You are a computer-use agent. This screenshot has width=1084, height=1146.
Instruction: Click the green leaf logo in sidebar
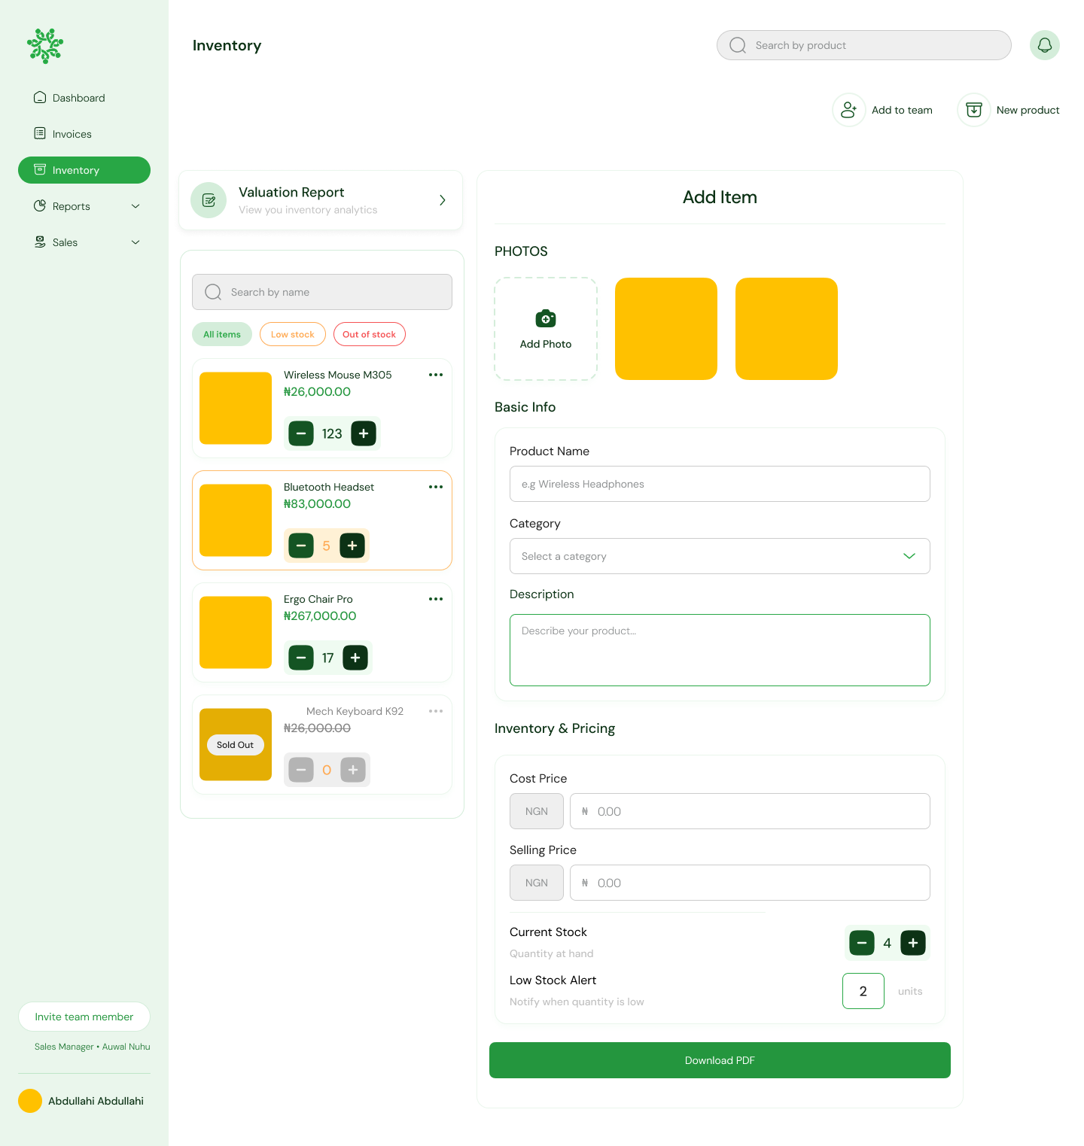[x=45, y=46]
